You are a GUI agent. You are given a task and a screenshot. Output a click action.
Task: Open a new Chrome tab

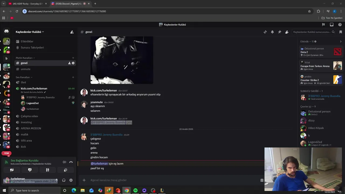coord(95,4)
